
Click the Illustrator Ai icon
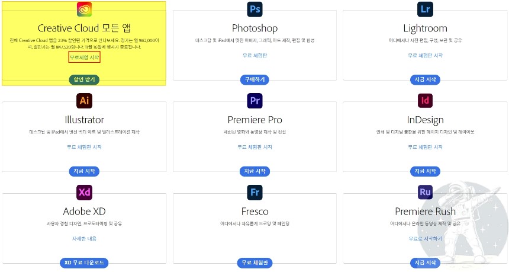84,100
